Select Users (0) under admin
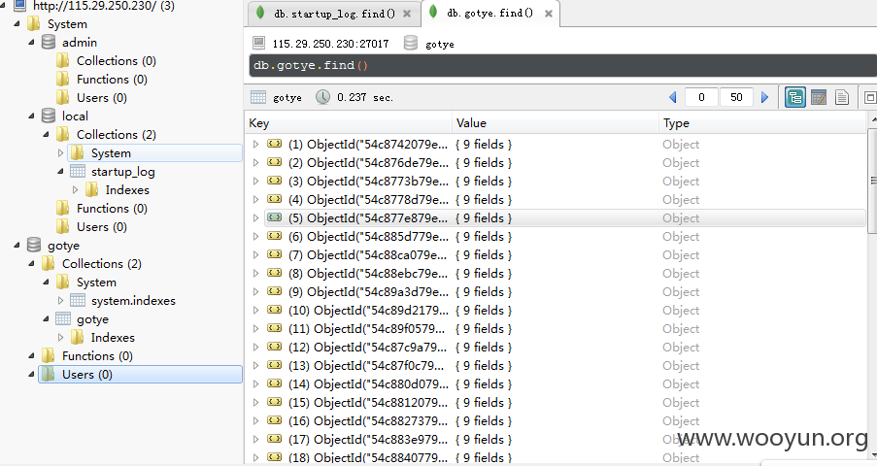This screenshot has height=466, width=877. click(x=102, y=98)
